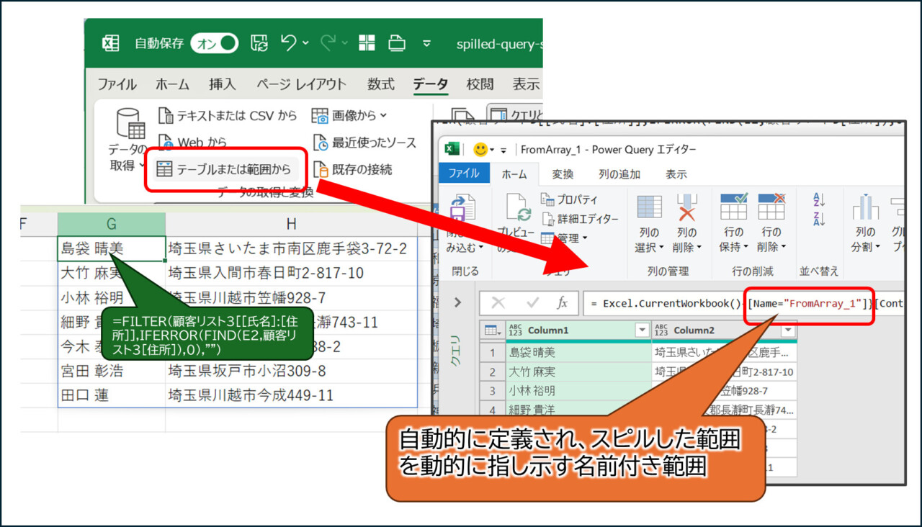Screen dimensions: 922x527
Task: Open the dropdown arrow beside the smiley icon
Action: coord(491,150)
